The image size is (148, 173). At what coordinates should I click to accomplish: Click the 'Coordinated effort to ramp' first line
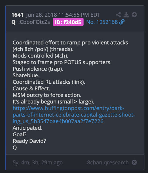pos(70,43)
